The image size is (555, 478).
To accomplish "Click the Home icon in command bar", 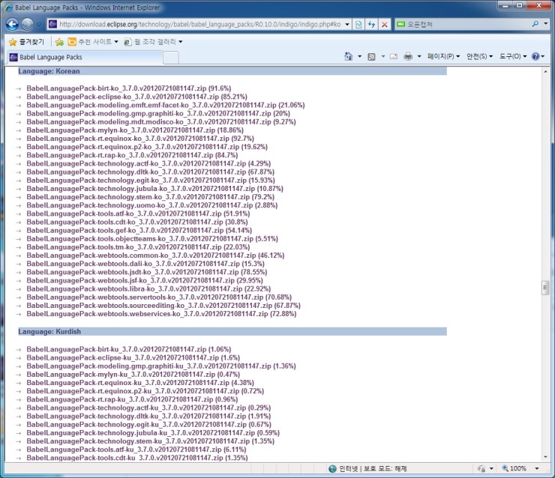I will tap(349, 57).
